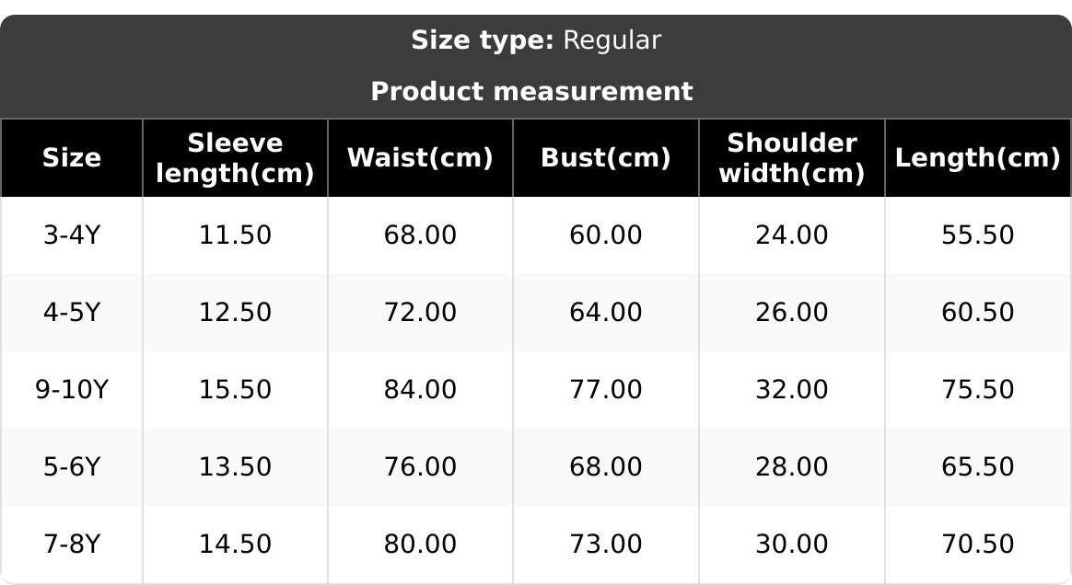Select bust value 77.00
Image resolution: width=1072 pixels, height=585 pixels.
click(605, 390)
